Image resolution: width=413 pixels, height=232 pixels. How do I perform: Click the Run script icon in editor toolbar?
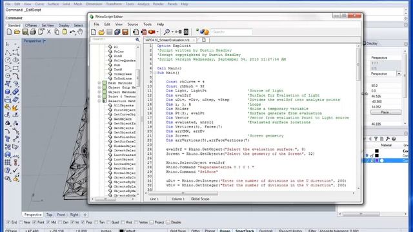coord(152,32)
